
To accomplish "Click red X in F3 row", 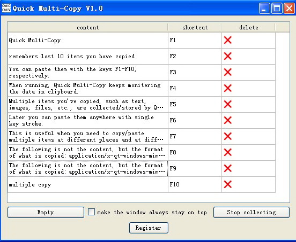I will pyautogui.click(x=228, y=72).
